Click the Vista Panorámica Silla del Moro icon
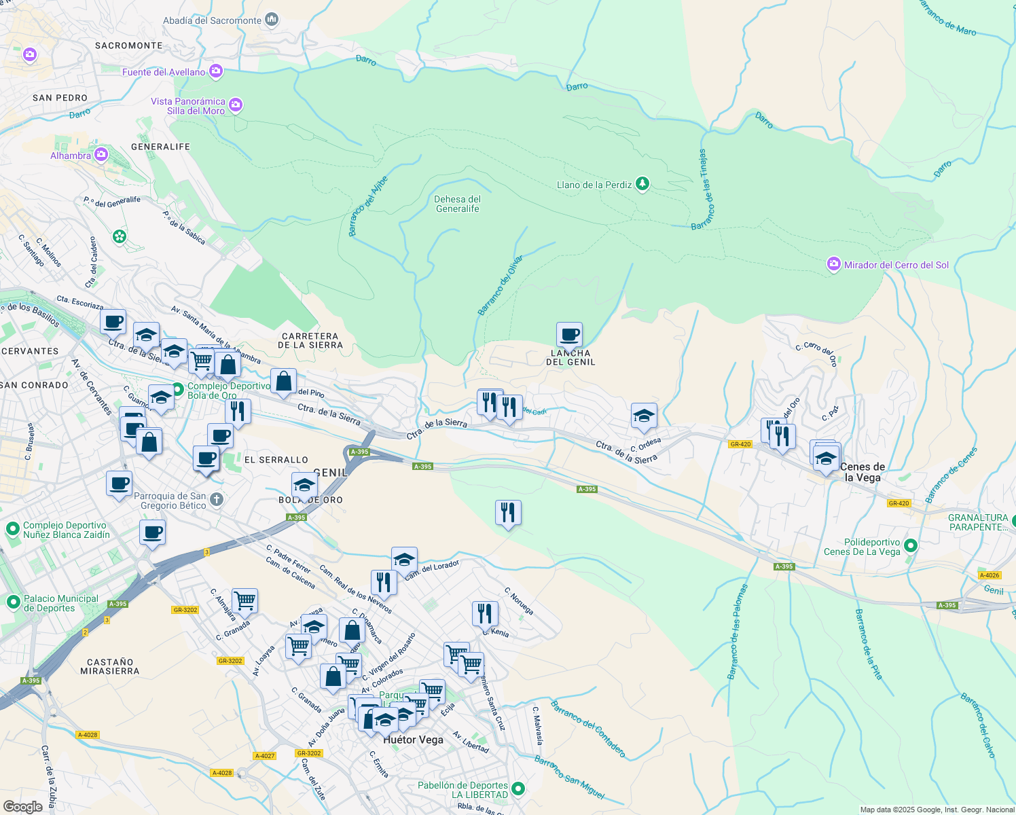This screenshot has height=815, width=1016. coord(236,105)
